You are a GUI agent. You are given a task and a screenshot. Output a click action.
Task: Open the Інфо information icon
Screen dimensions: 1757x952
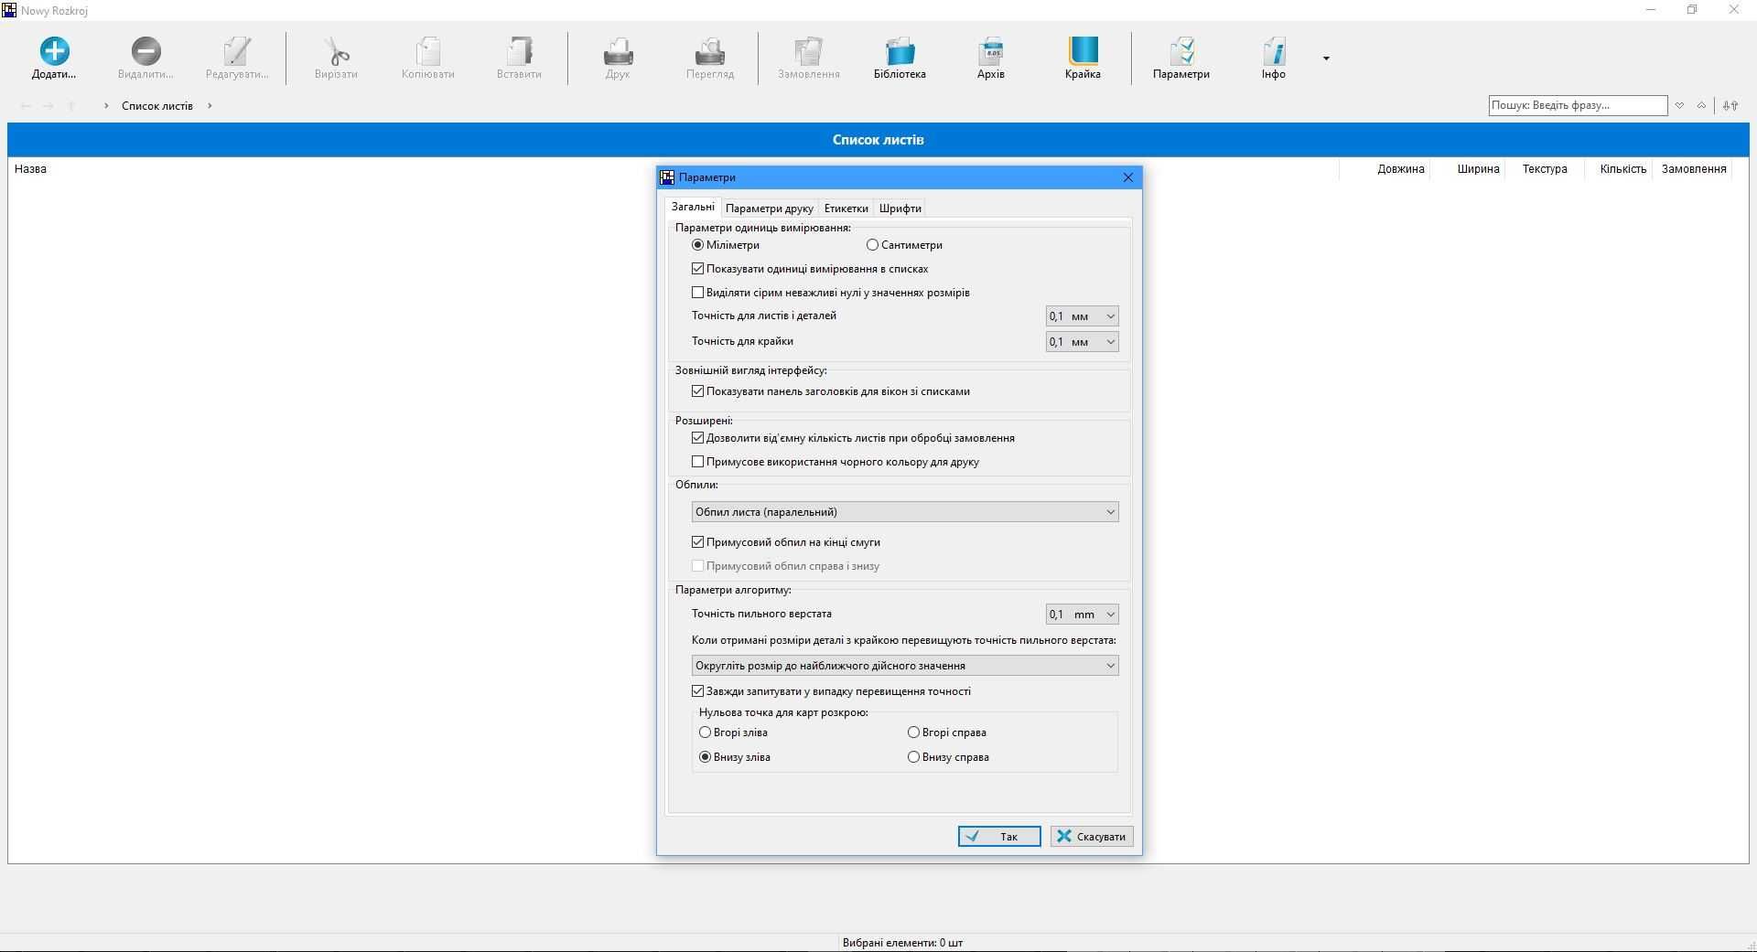1273,51
